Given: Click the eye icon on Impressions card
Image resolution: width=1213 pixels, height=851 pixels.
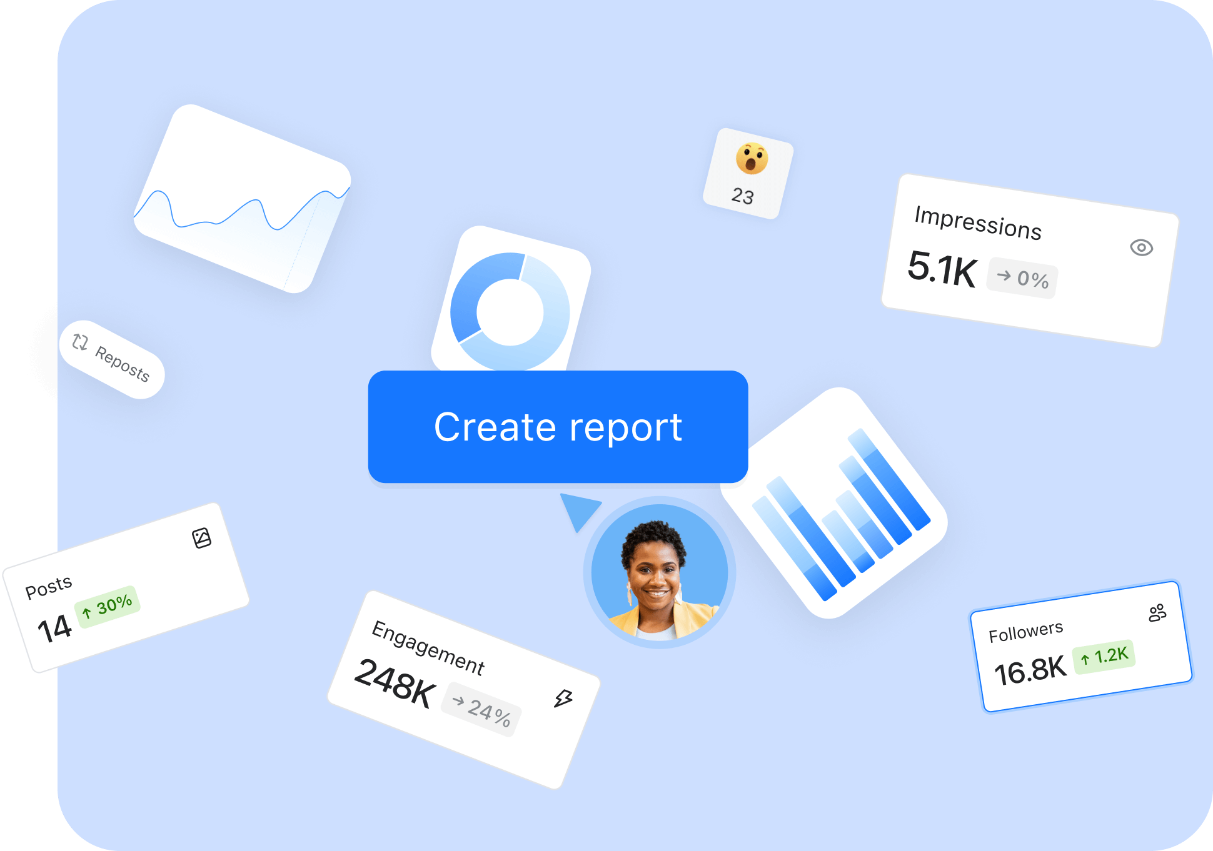Looking at the screenshot, I should pyautogui.click(x=1141, y=247).
